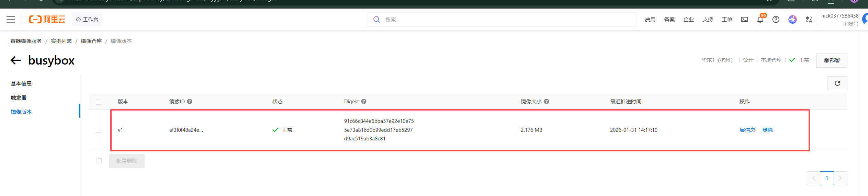Click the 部署 deploy button
This screenshot has height=196, width=868.
(832, 60)
